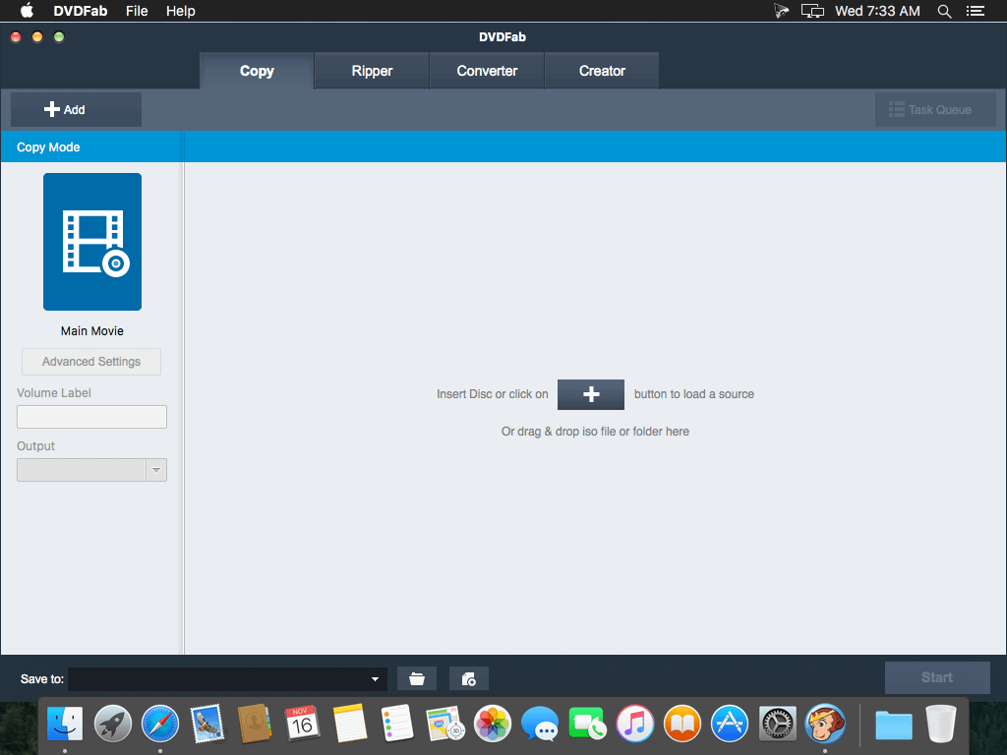Screen dimensions: 1007x755
Task: Open Contacts from the Dock
Action: point(255,724)
